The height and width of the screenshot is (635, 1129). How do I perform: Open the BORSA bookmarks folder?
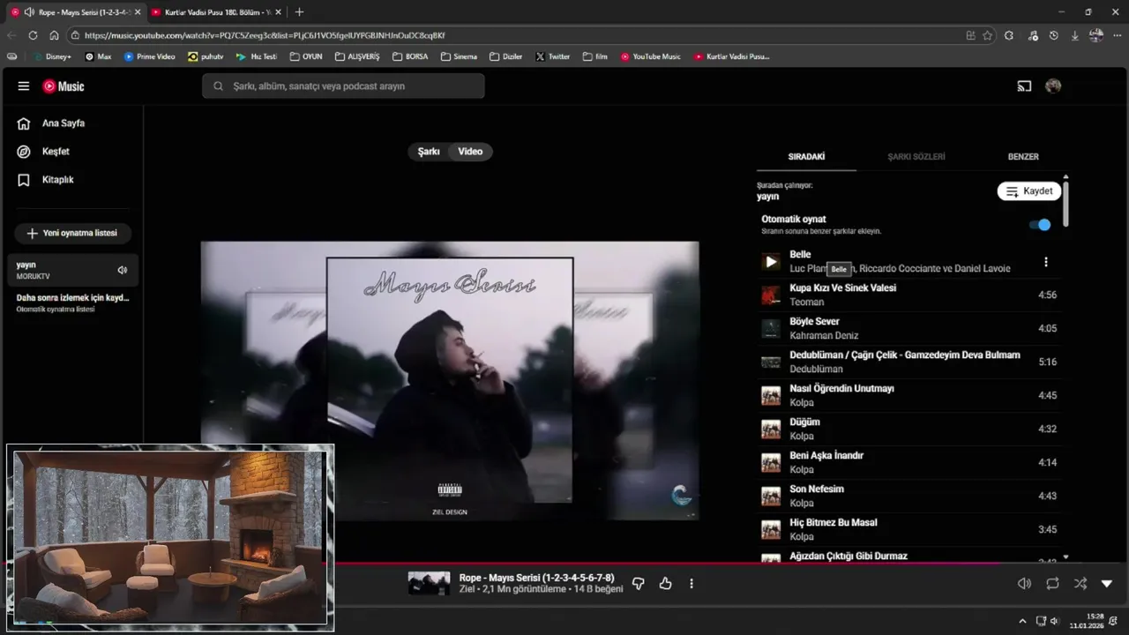[x=410, y=56]
